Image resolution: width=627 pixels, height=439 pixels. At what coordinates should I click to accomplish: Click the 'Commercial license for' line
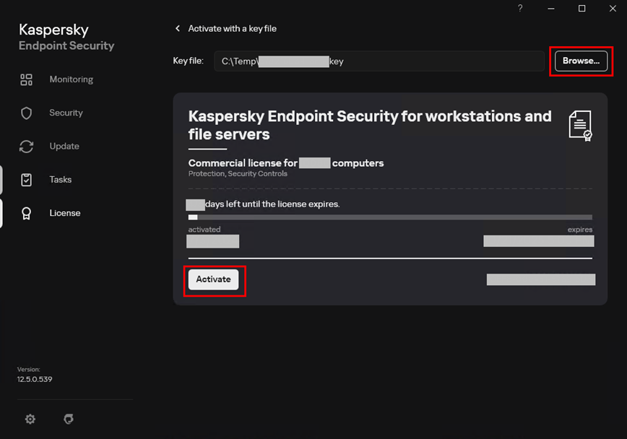point(286,163)
